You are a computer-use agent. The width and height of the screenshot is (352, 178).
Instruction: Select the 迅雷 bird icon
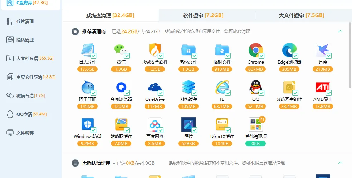click(323, 50)
